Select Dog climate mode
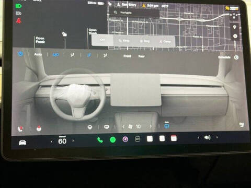The image size is (251, 188). [x=145, y=41]
